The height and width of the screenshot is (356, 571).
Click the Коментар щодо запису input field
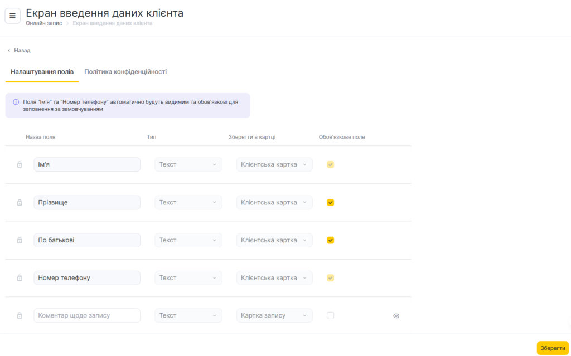pos(87,315)
